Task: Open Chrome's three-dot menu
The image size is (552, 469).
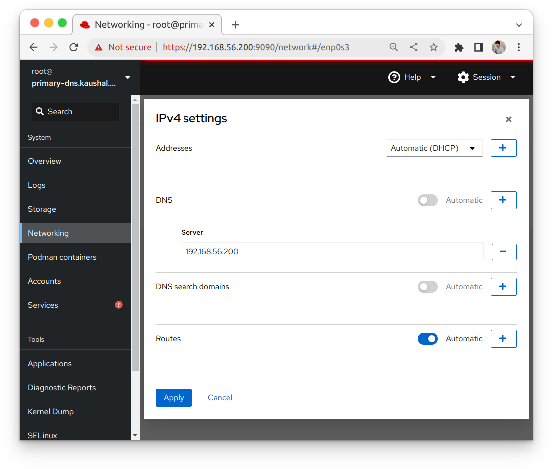Action: [519, 47]
